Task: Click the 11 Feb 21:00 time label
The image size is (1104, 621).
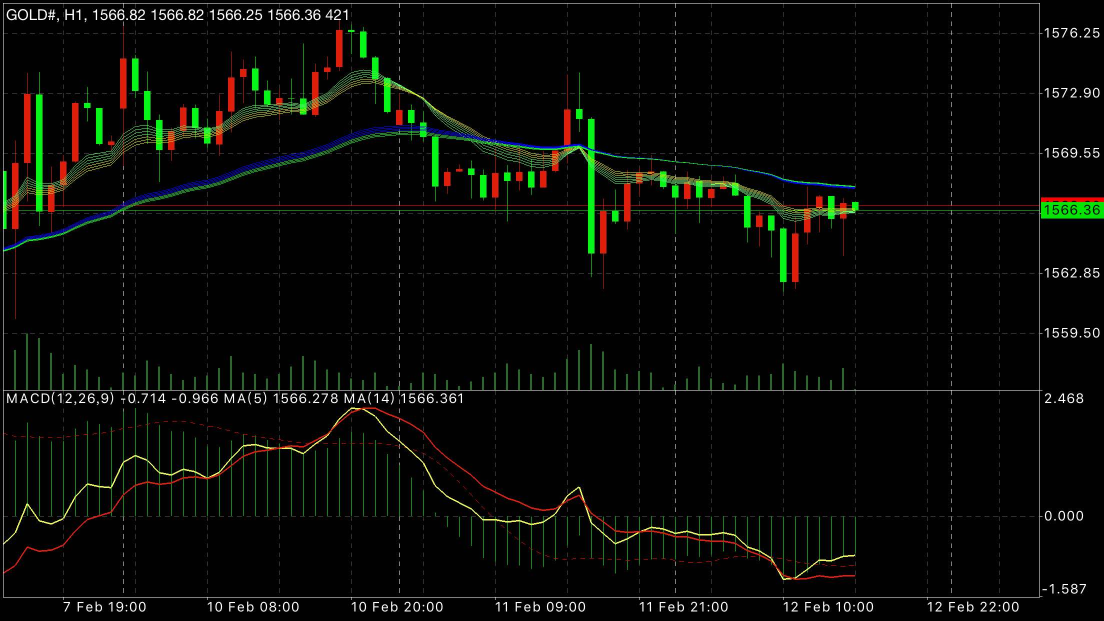Action: 684,607
